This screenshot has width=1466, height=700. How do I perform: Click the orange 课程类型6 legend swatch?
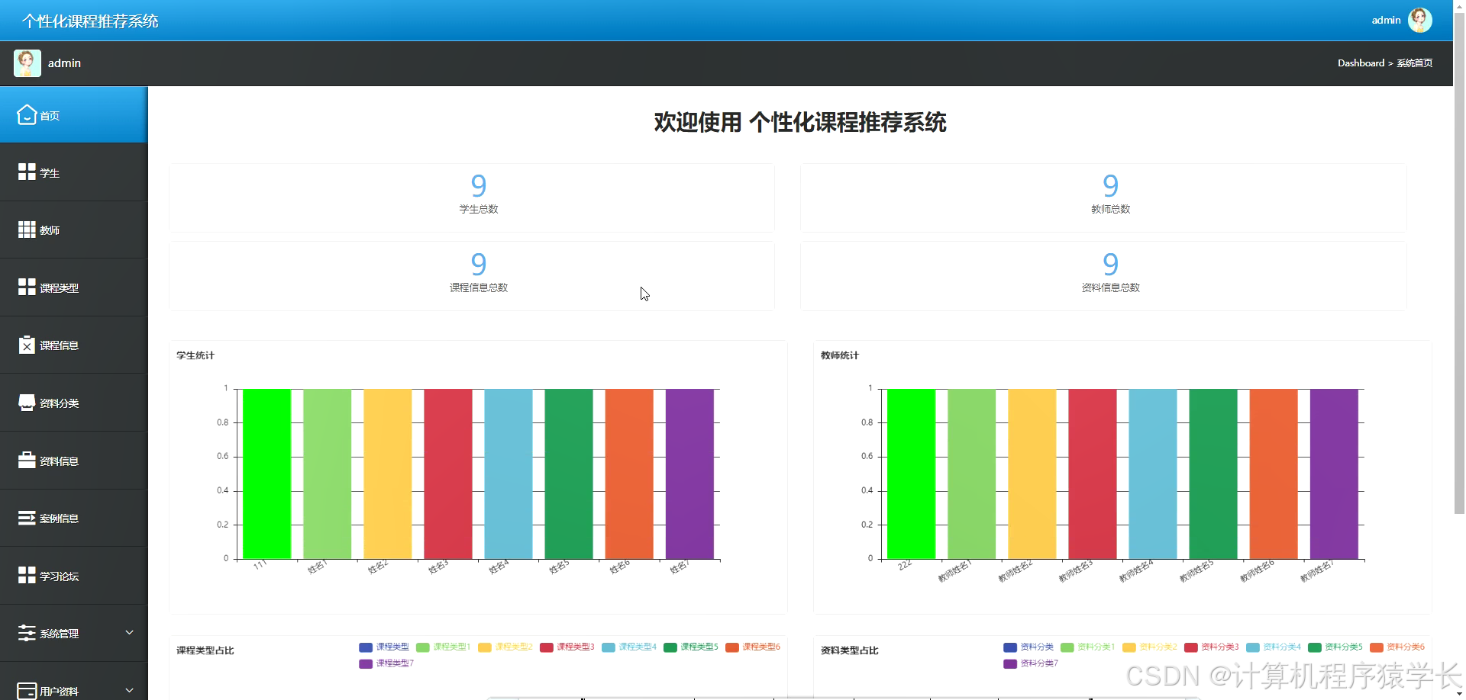click(x=732, y=647)
